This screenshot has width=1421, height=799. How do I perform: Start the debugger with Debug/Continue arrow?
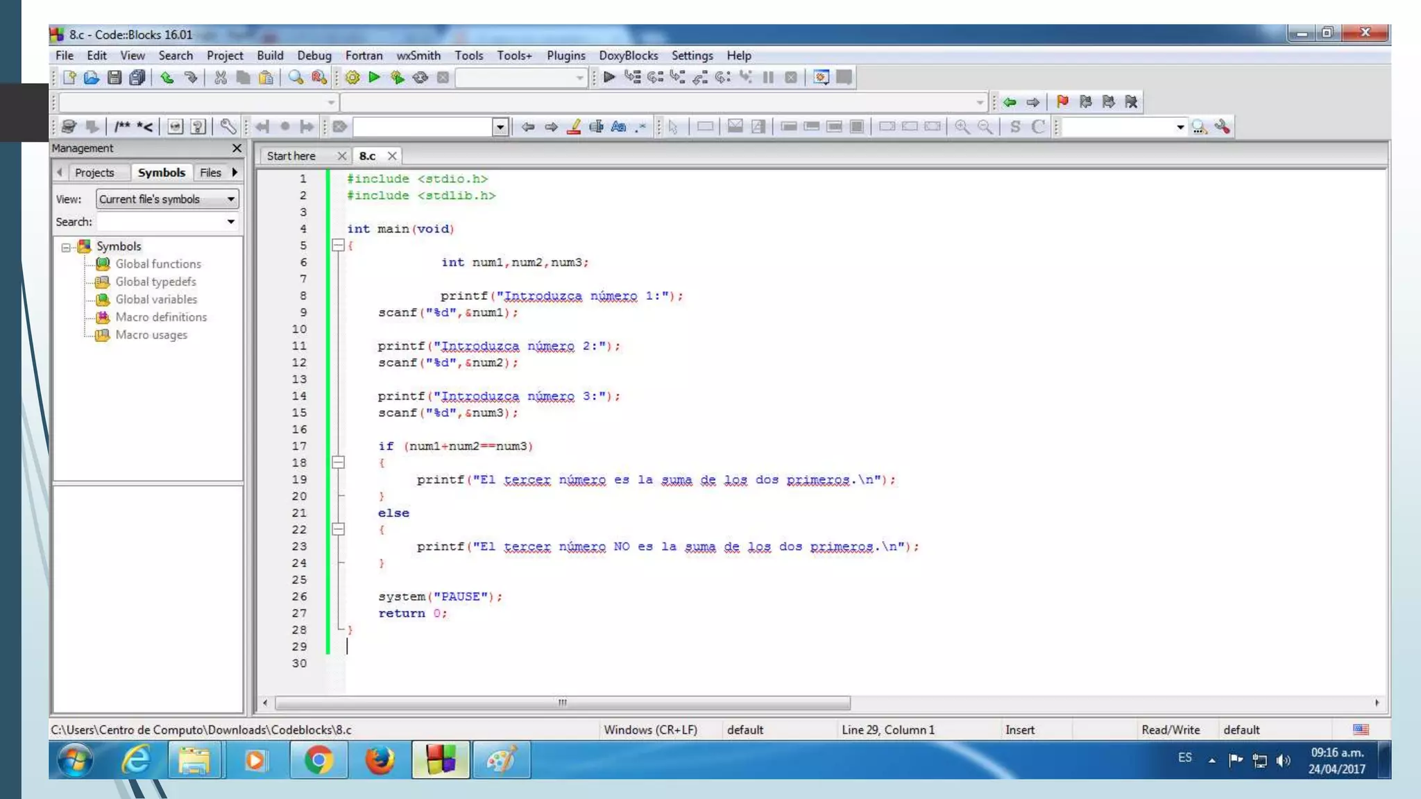609,78
